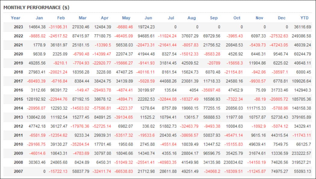The width and height of the screenshot is (316, 179).
Task: Click the 2008 row label
Action: [18, 162]
